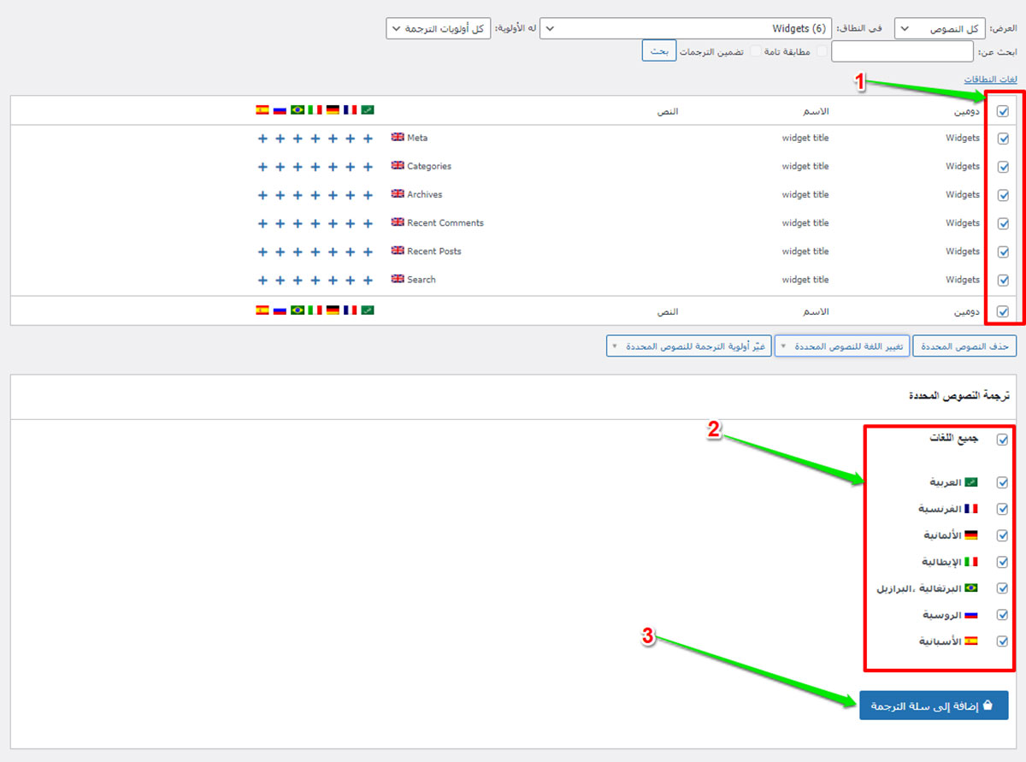
Task: Add French translation for the Archives string
Action: pos(350,195)
